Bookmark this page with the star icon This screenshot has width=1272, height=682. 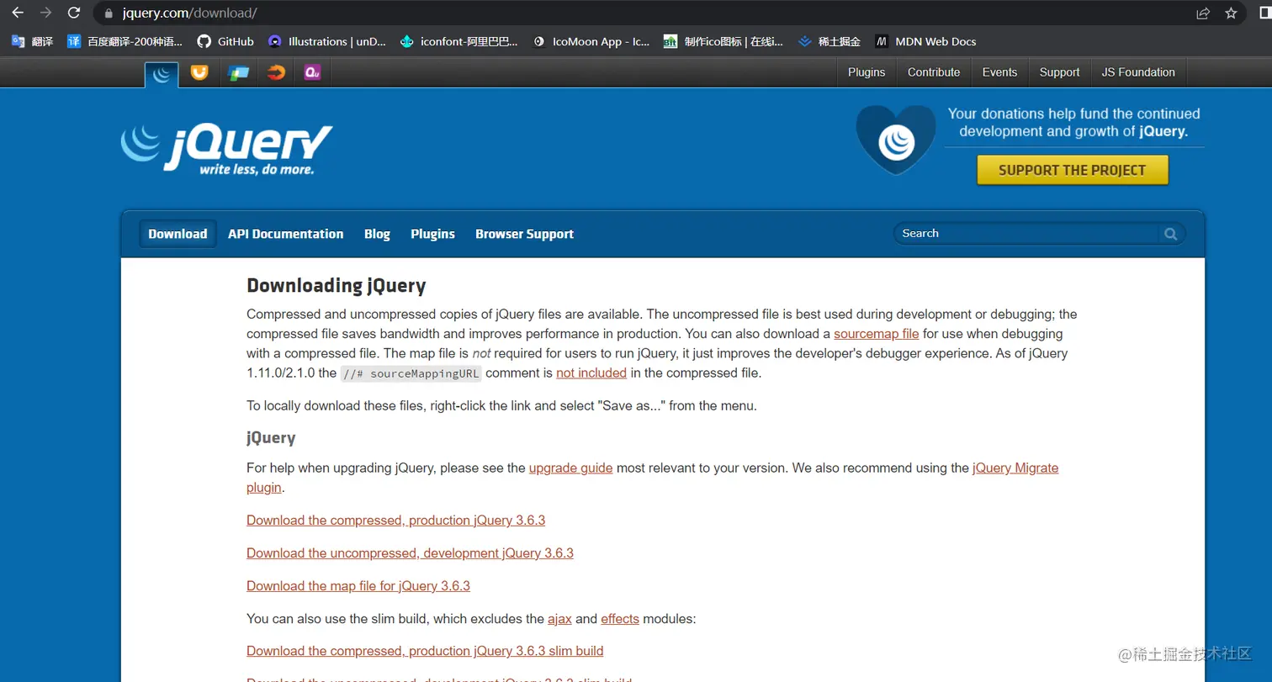pos(1231,13)
